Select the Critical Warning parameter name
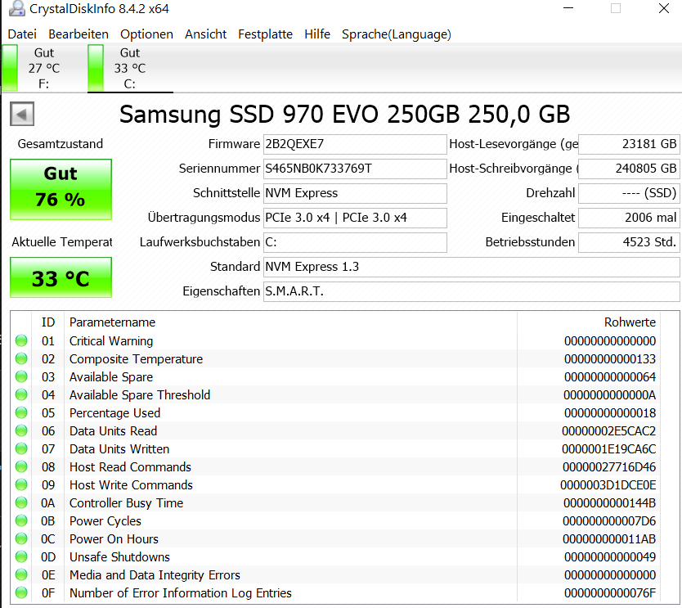Viewport: 682px width, 608px height. pos(111,340)
